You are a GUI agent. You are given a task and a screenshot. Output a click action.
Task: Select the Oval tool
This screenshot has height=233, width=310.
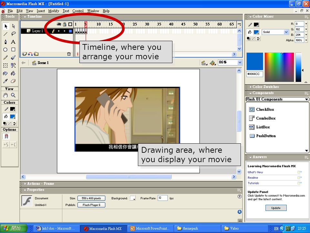click(x=5, y=50)
